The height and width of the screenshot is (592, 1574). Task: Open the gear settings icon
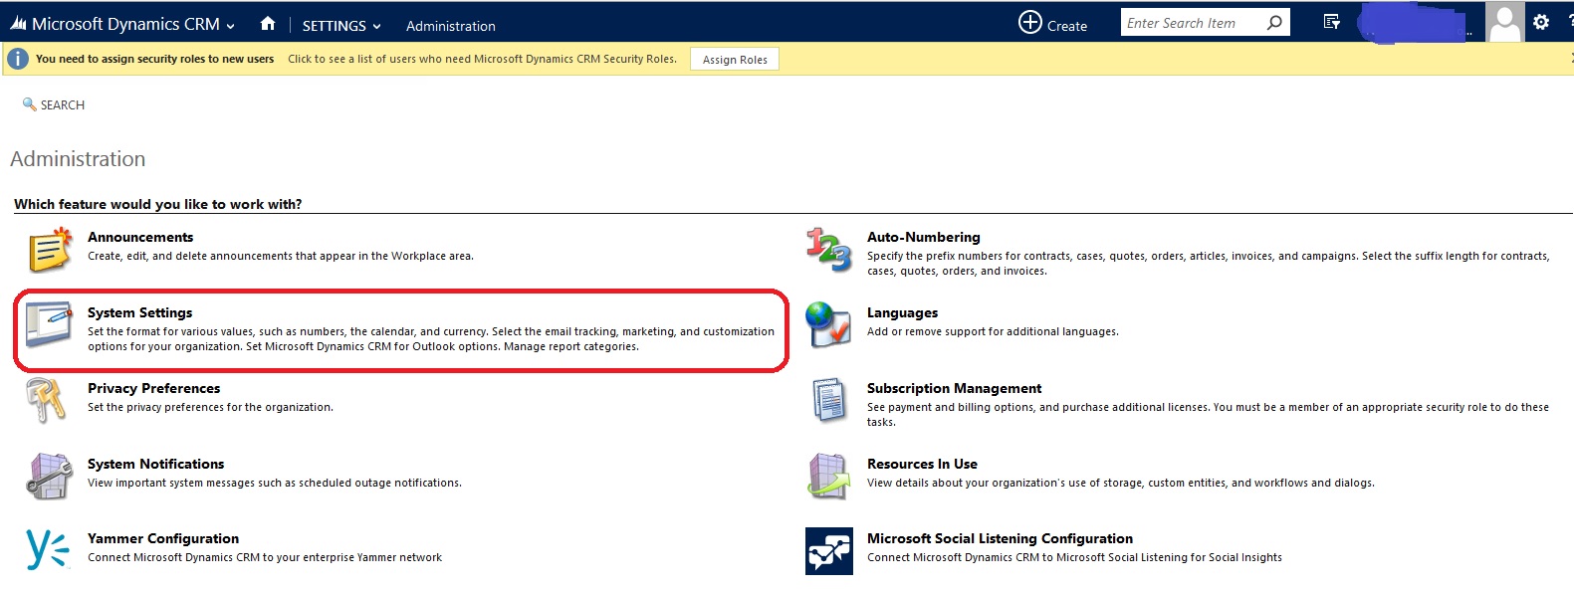click(1541, 22)
